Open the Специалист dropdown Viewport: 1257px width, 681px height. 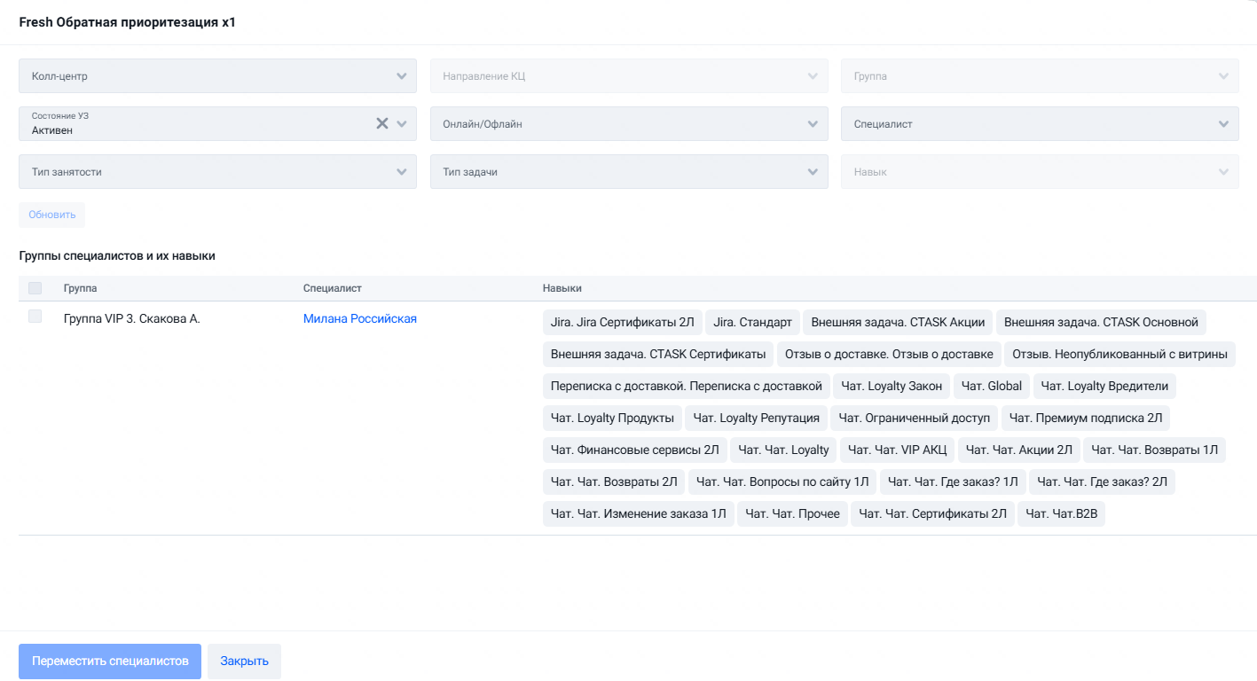(x=1040, y=124)
